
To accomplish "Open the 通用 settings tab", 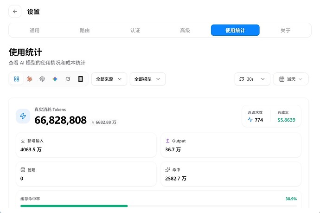I will pos(34,31).
